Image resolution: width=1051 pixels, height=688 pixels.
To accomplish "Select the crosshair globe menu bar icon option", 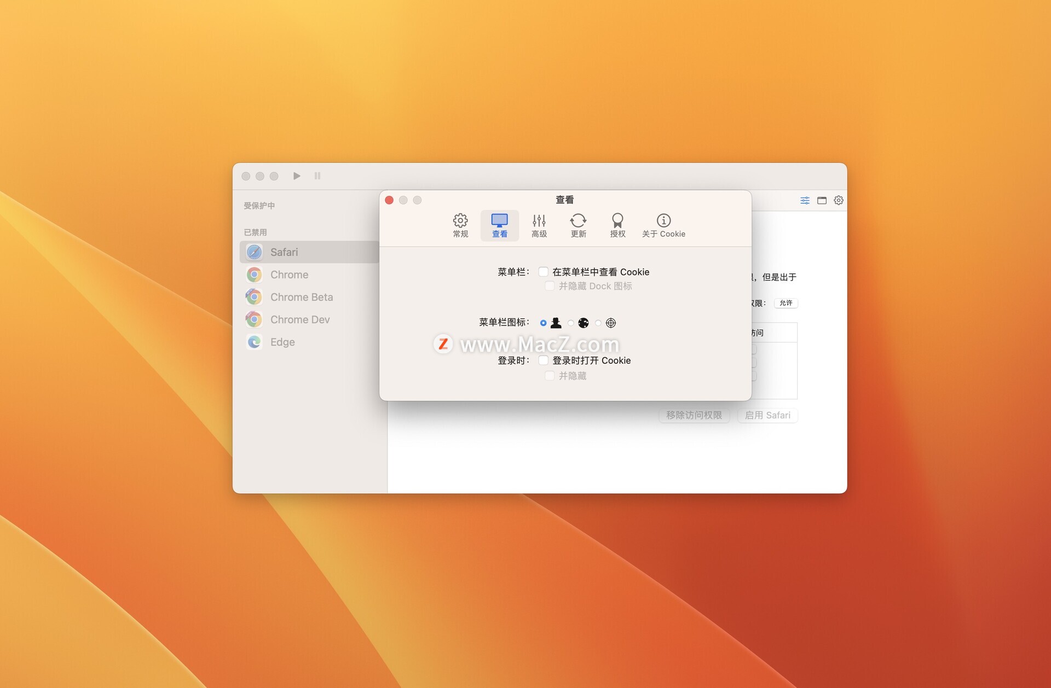I will coord(598,323).
